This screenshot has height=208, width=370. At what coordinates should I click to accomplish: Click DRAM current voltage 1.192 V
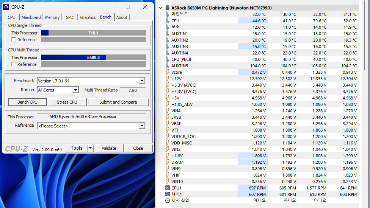click(259, 162)
